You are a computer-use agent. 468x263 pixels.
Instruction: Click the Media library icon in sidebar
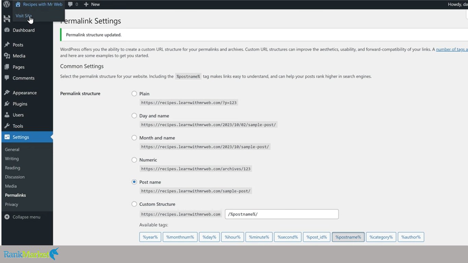7,56
